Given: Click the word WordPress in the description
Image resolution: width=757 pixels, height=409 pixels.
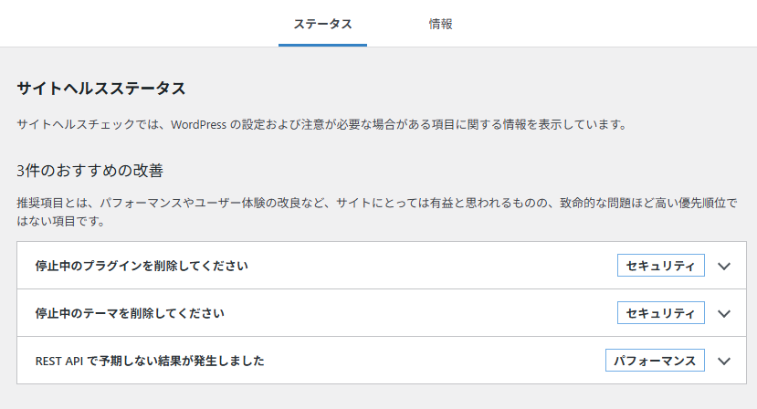Looking at the screenshot, I should (x=198, y=124).
